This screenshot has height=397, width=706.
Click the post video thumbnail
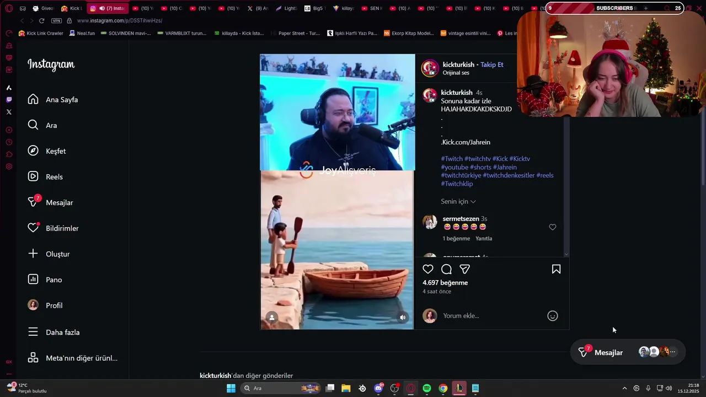pyautogui.click(x=337, y=191)
